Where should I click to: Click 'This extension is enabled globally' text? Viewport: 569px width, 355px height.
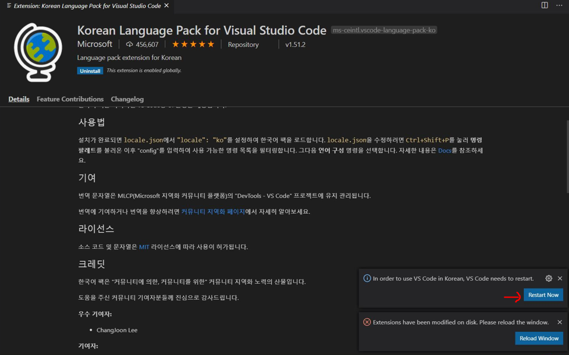(144, 70)
